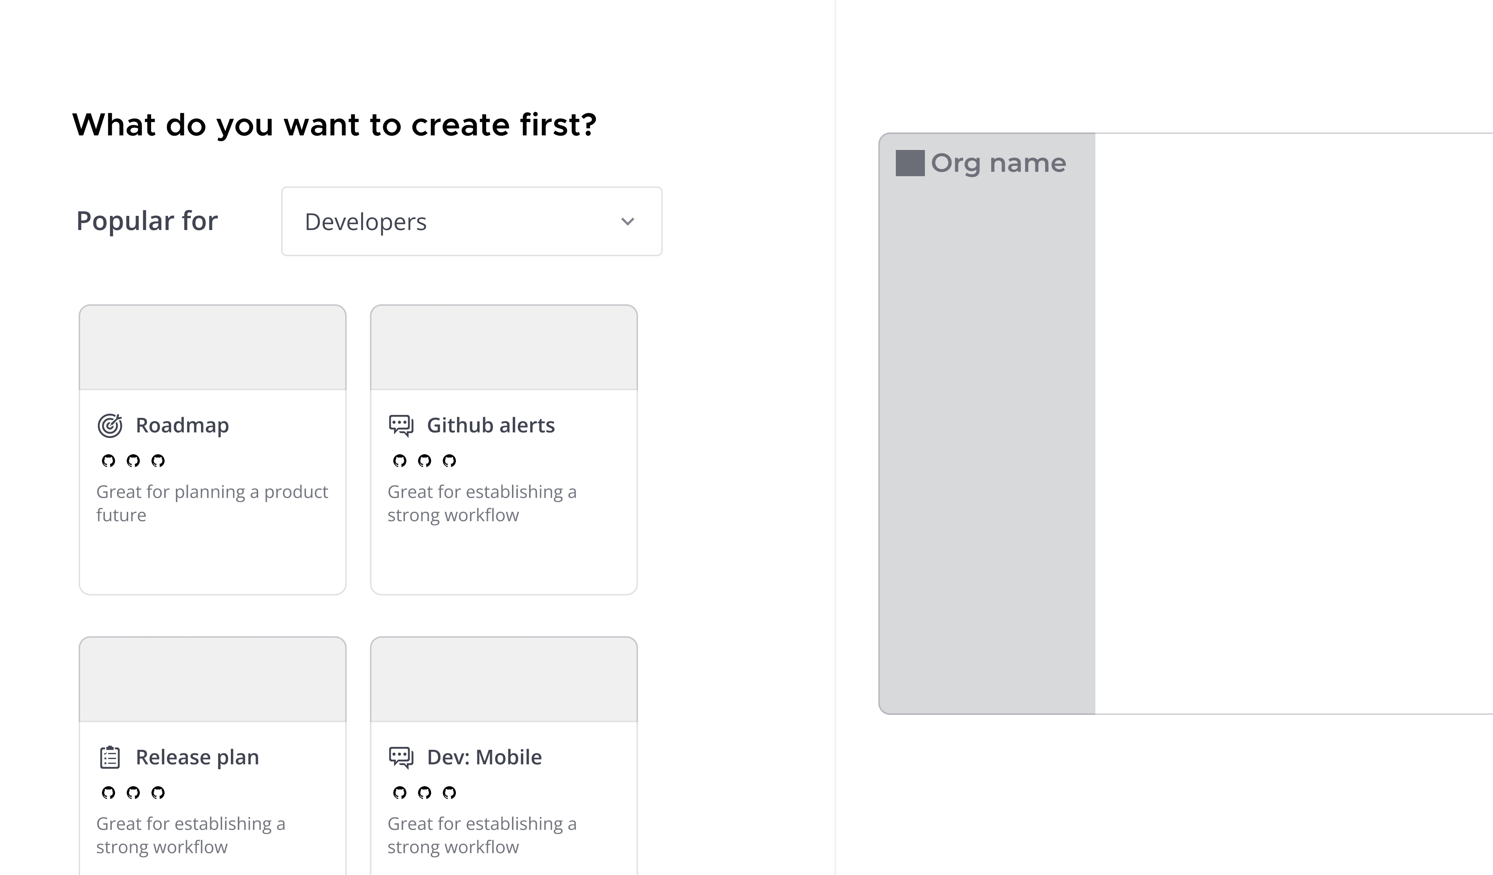Choose the Dev: Mobile template title
This screenshot has height=875, width=1493.
(x=484, y=758)
